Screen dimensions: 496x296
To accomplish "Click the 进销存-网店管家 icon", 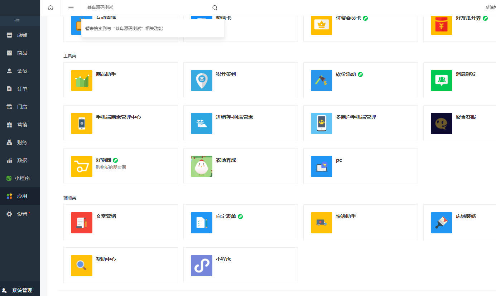I will tap(202, 123).
